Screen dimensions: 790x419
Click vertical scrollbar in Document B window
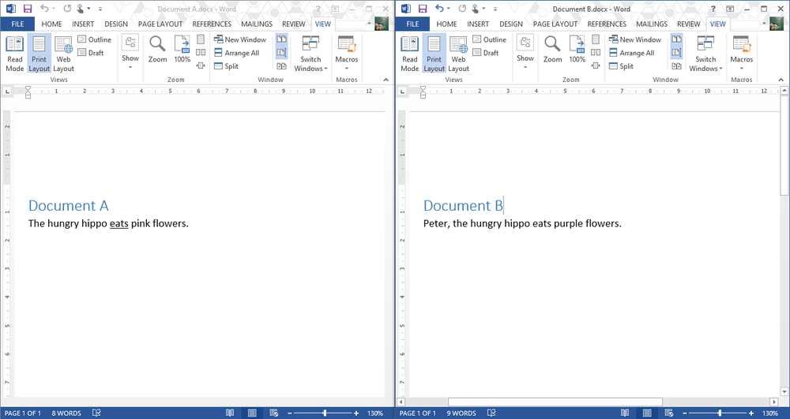pyautogui.click(x=784, y=146)
